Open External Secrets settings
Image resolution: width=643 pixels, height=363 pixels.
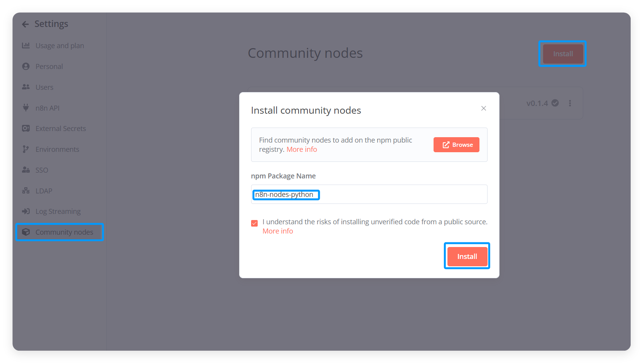tap(61, 128)
